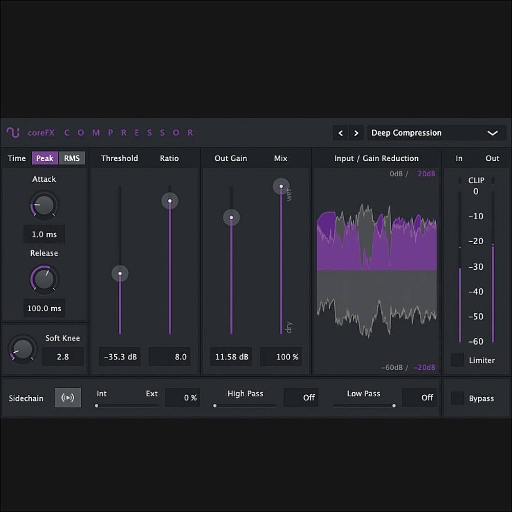Click the Out Gain slider handle
Screen dimensions: 512x512
[231, 218]
